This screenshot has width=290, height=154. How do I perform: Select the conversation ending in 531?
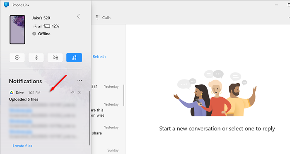pyautogui.click(x=105, y=87)
